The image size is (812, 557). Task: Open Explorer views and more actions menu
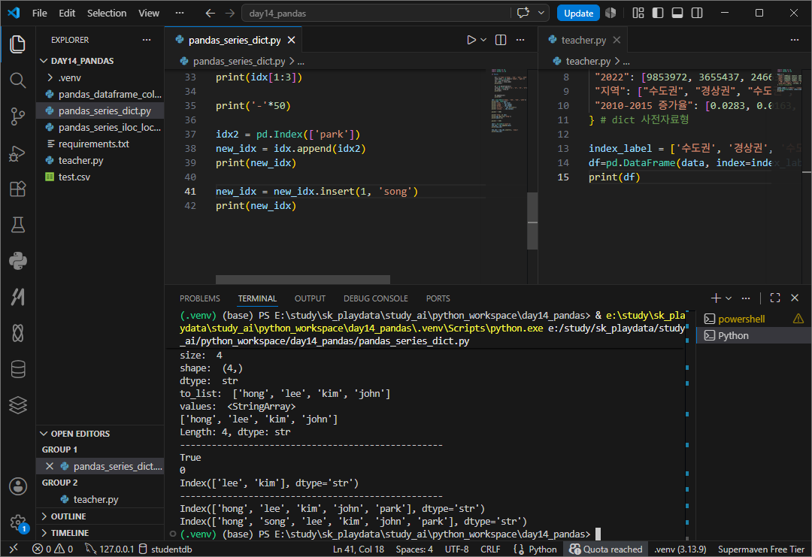147,40
